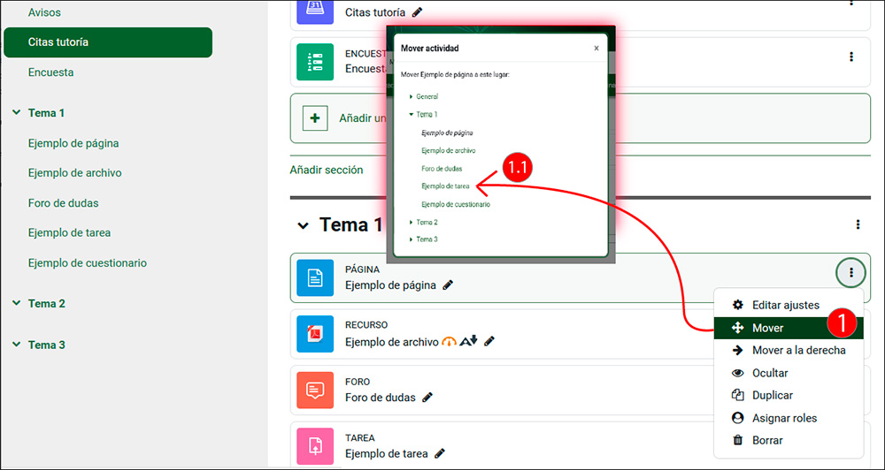Edit title pencil next to Foro de dudas
The image size is (885, 470).
click(x=427, y=398)
